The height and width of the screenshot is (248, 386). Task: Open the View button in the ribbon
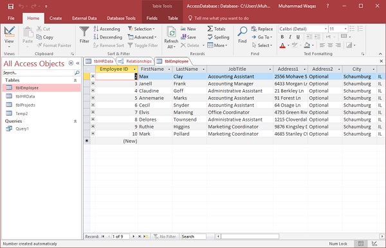(9, 37)
